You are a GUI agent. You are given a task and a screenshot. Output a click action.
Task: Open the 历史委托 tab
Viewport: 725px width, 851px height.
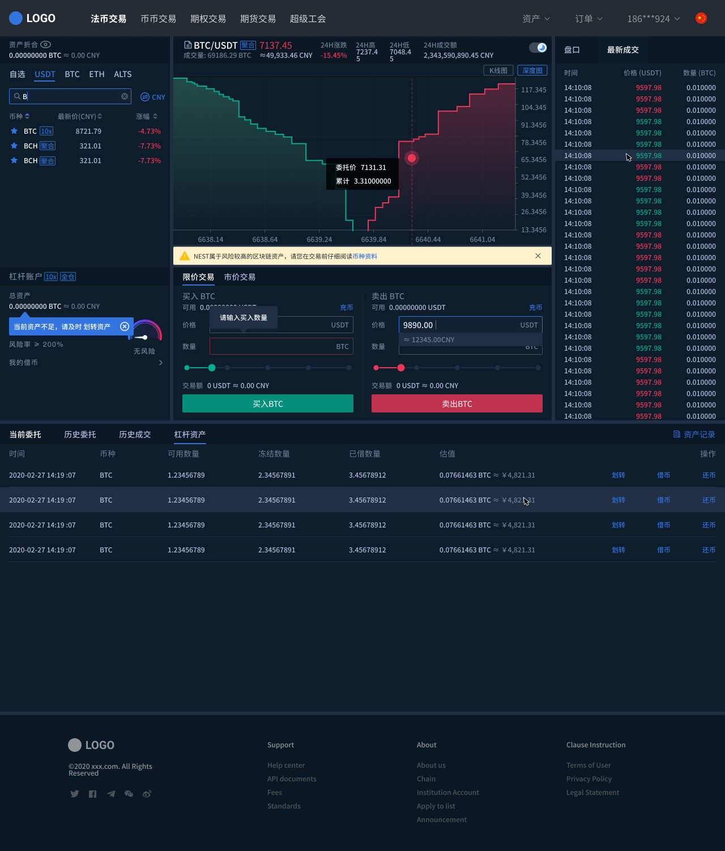(80, 435)
